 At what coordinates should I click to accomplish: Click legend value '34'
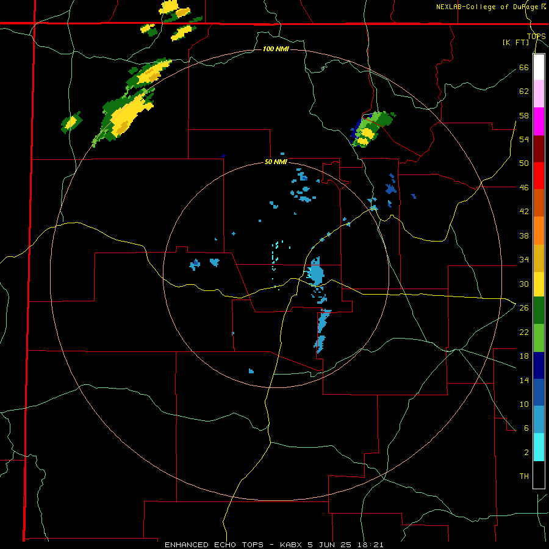coord(524,259)
